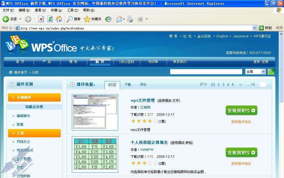Open the 收藏(A) menu
Screen dimensions: 284x178
click(x=57, y=10)
